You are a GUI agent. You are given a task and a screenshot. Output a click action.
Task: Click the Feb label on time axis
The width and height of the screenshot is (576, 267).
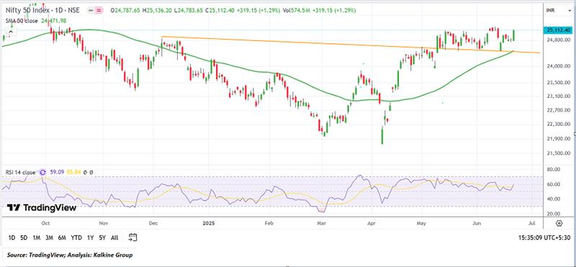click(x=269, y=223)
